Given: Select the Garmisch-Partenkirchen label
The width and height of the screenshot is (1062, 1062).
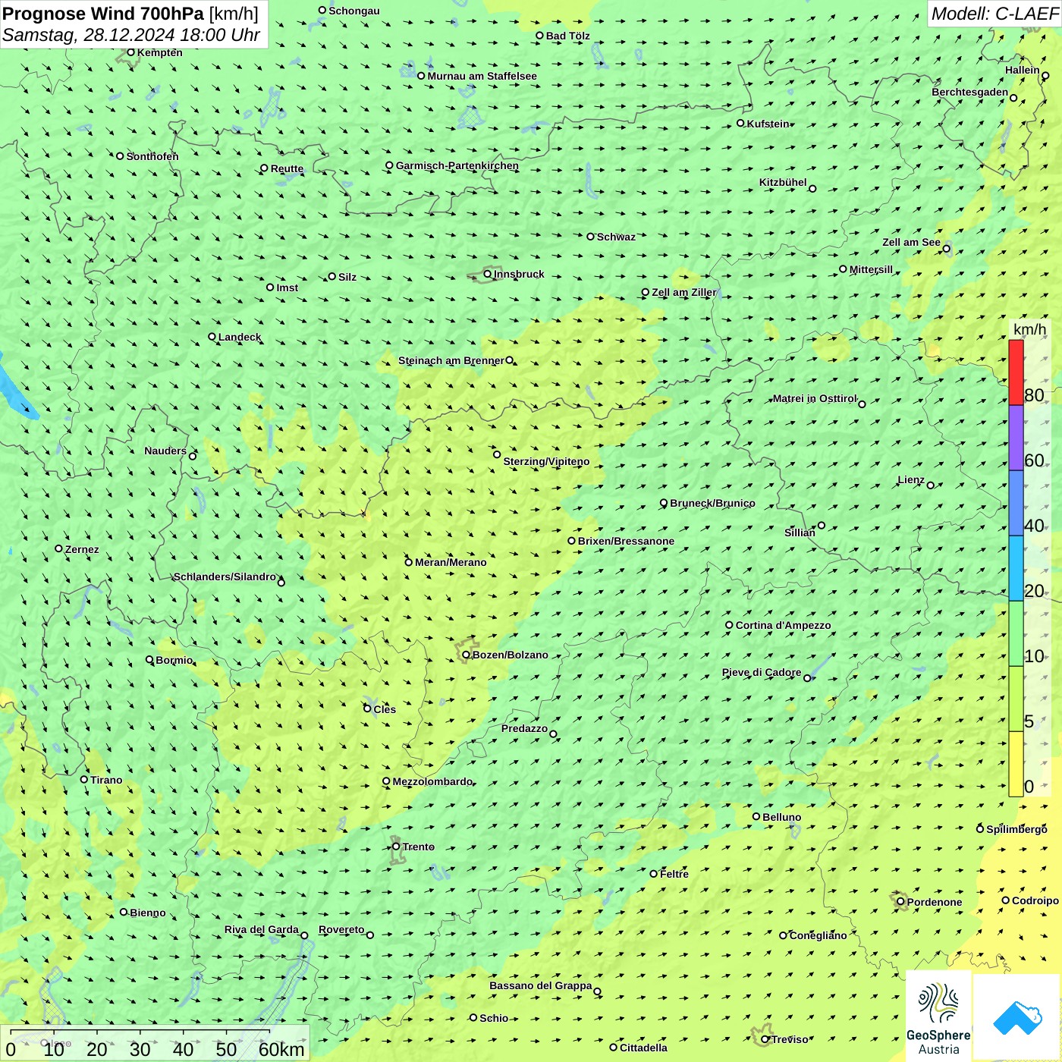Looking at the screenshot, I should 457,165.
